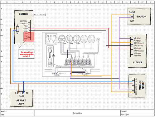Screen dimensions: 155x117
Task: Click the red highlighted NO/NC/GND zone
Action: 29,37
